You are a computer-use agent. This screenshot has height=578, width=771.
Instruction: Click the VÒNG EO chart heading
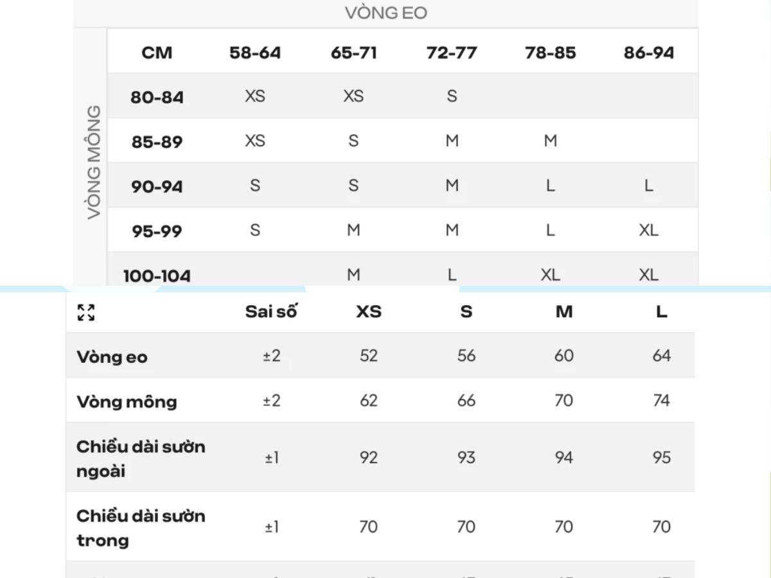385,13
